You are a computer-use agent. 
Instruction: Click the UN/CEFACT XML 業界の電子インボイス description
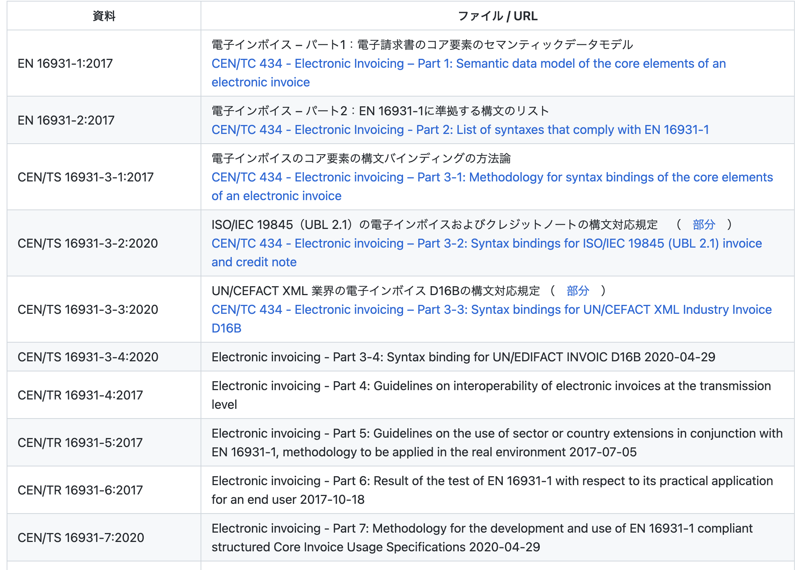pos(376,291)
